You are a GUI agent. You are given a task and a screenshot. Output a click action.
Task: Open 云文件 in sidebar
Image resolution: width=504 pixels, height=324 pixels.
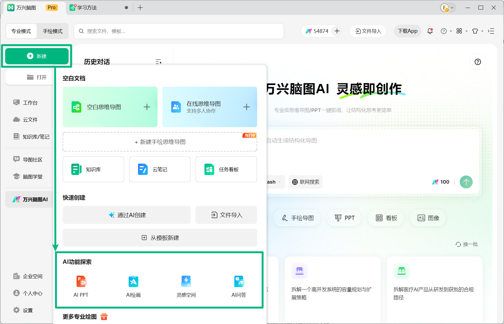tap(26, 120)
